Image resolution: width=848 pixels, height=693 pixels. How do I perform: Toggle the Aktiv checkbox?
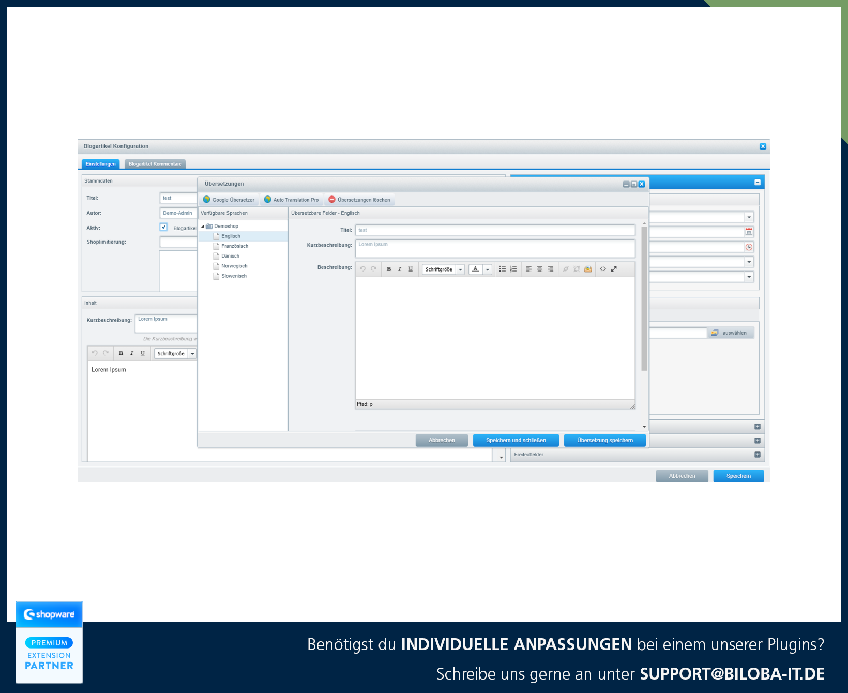[x=164, y=227]
